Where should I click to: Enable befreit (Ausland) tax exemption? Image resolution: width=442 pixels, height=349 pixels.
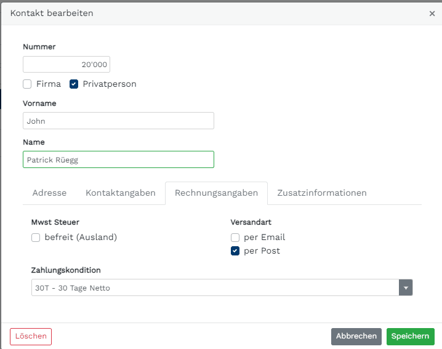(36, 238)
